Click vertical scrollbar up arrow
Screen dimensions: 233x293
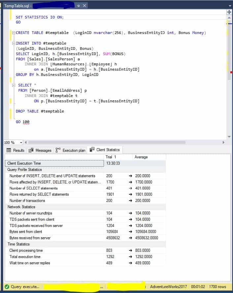coord(229,17)
